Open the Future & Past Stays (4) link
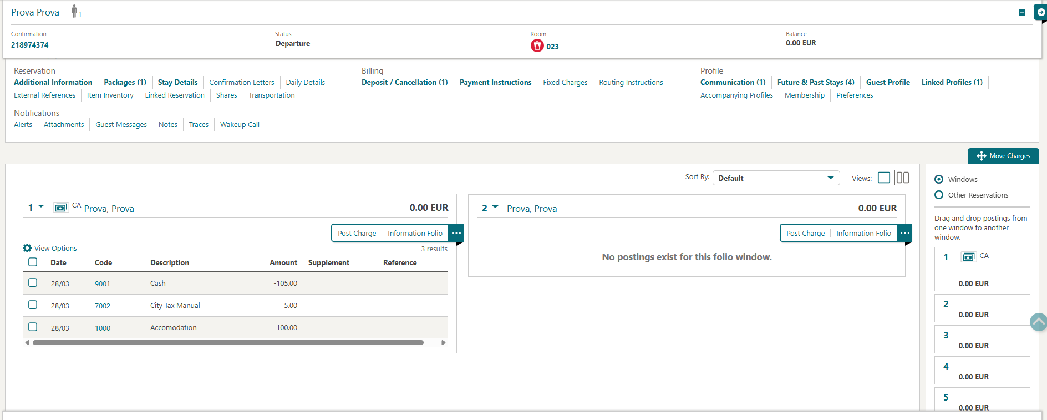1047x420 pixels. coord(816,82)
